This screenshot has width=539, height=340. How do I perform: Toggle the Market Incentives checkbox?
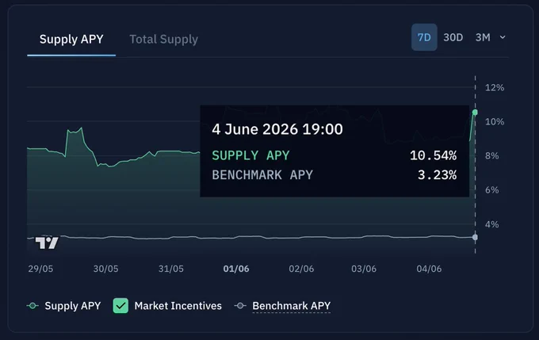tap(120, 306)
